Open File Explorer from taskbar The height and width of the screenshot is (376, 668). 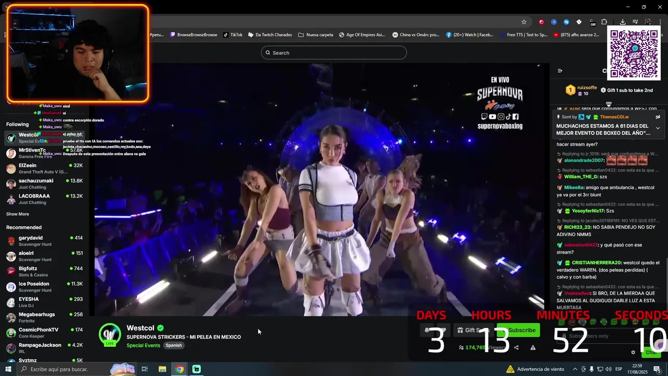tap(162, 369)
